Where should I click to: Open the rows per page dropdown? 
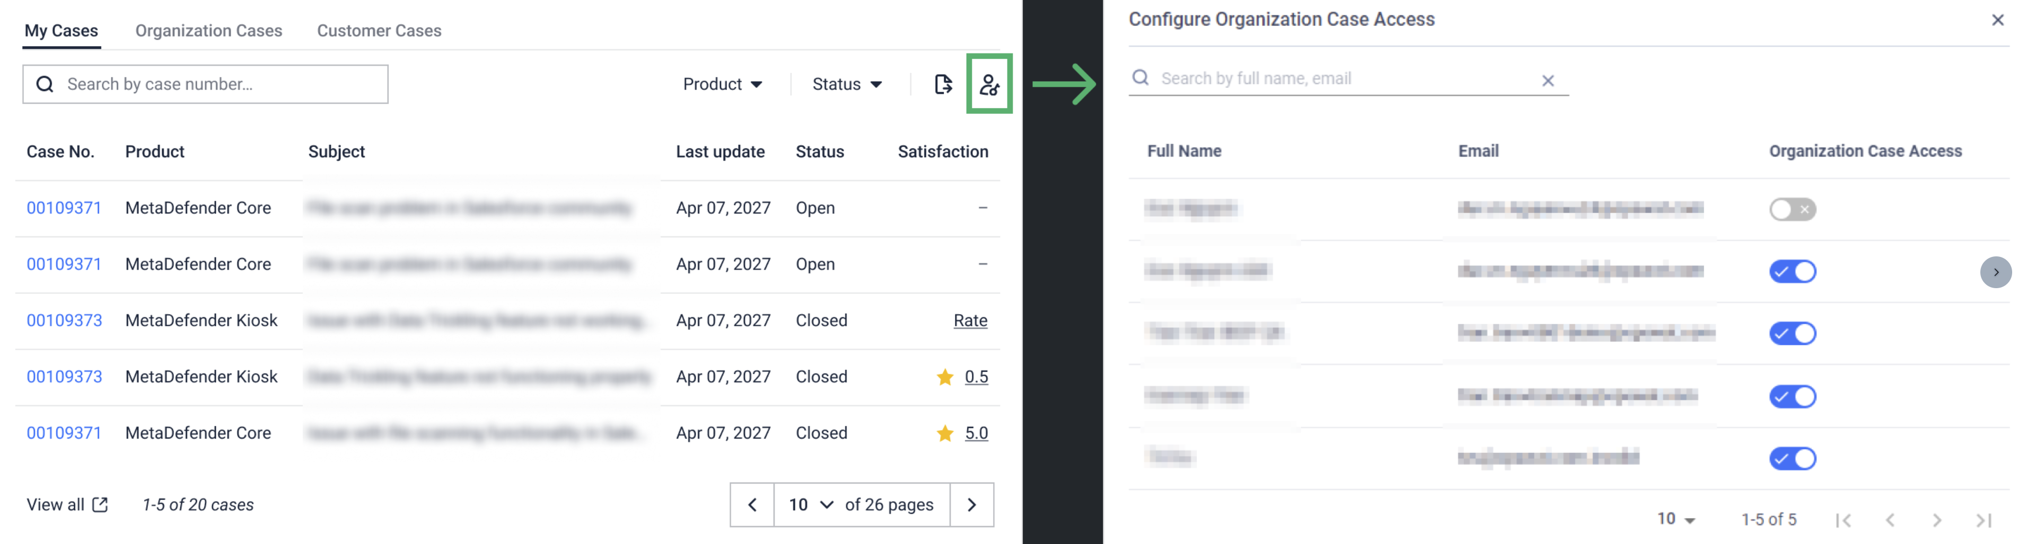click(x=1676, y=519)
